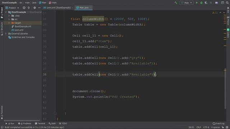Expand the .idea folder
230x129 pixels.
[x=9, y=16]
